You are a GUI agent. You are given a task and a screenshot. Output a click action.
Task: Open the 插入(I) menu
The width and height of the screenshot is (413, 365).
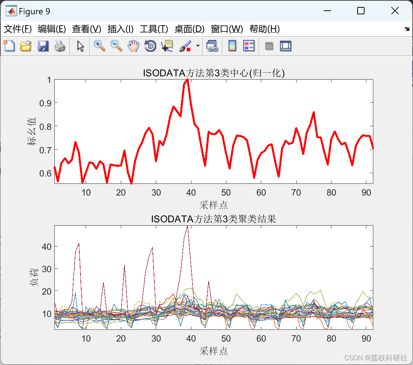121,29
